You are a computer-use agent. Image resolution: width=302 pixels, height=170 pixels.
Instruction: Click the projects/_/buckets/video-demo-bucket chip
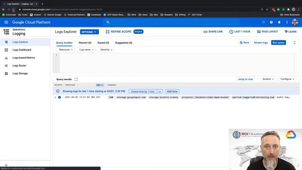coord(205,97)
